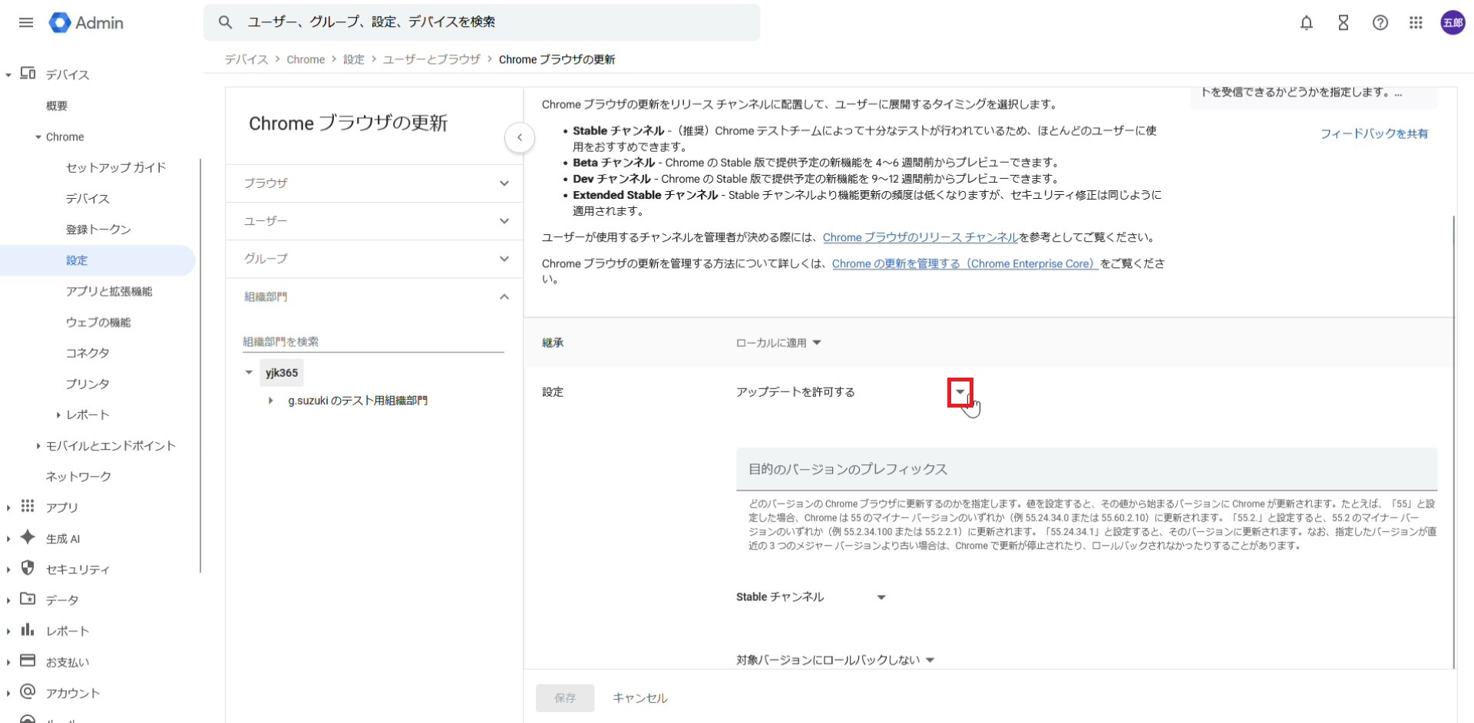Image resolution: width=1474 pixels, height=723 pixels.
Task: Click the キャンセル button
Action: tap(640, 698)
